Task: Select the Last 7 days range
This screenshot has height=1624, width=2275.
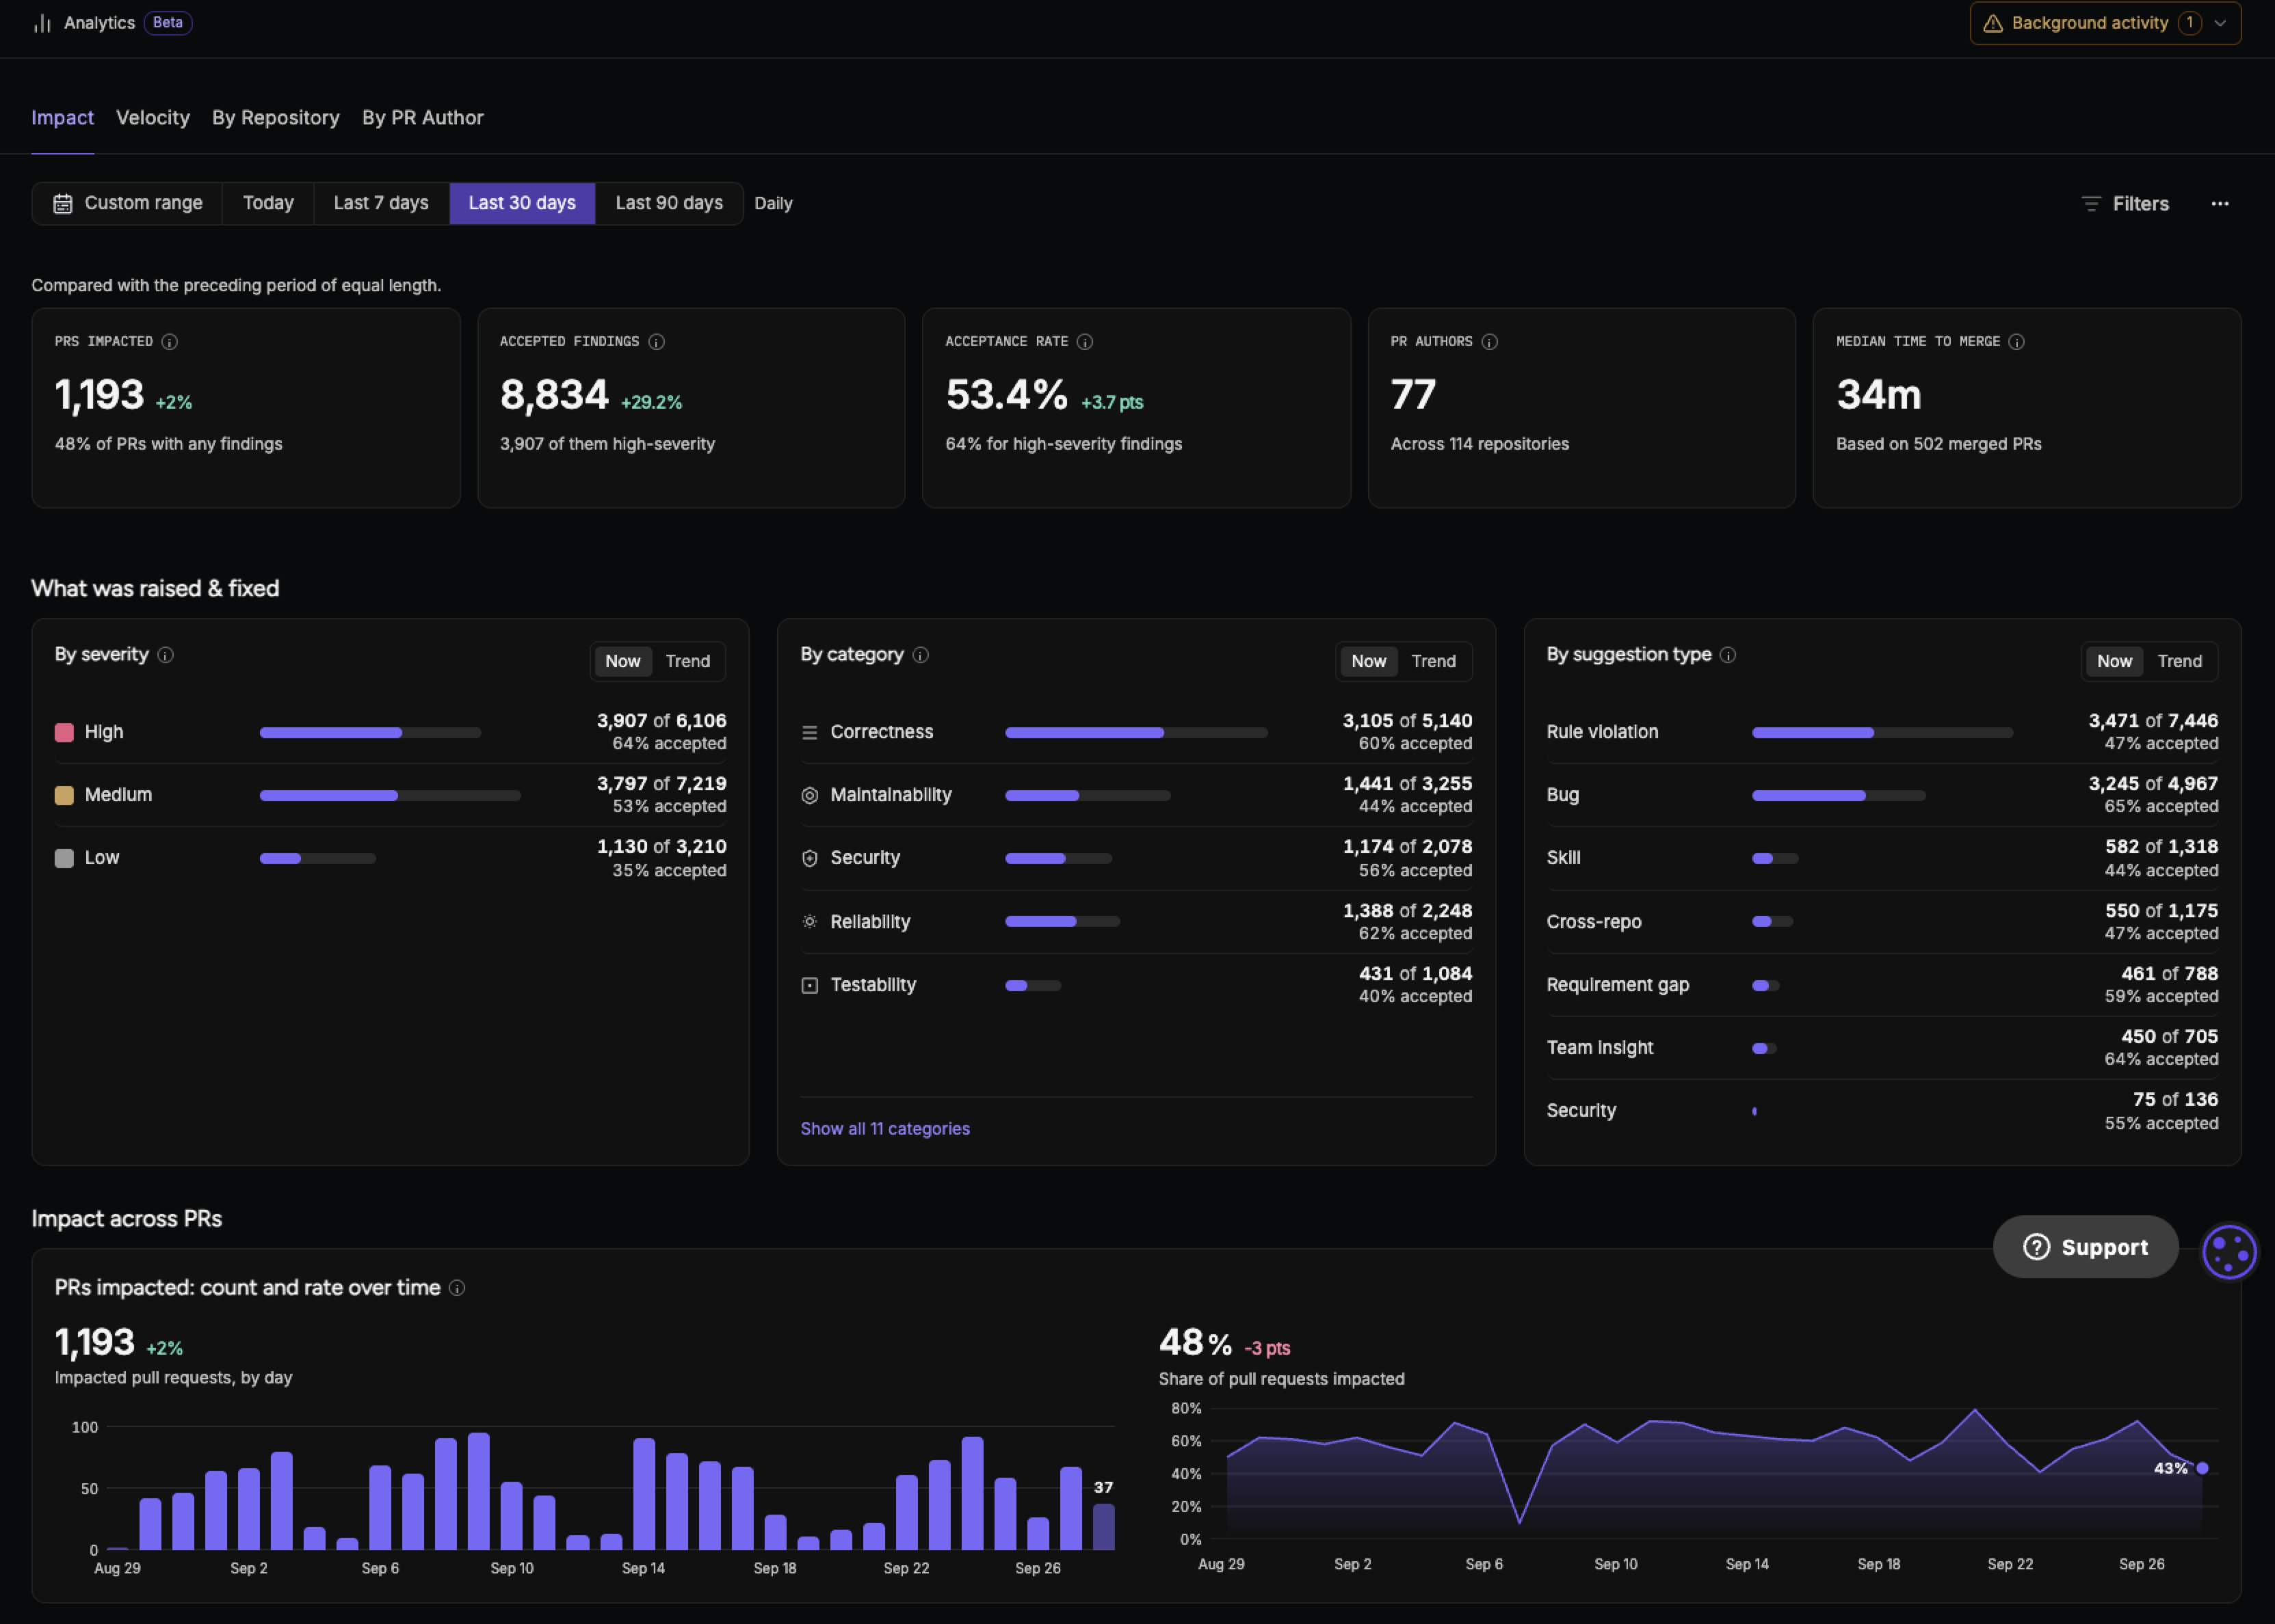Action: tap(381, 203)
